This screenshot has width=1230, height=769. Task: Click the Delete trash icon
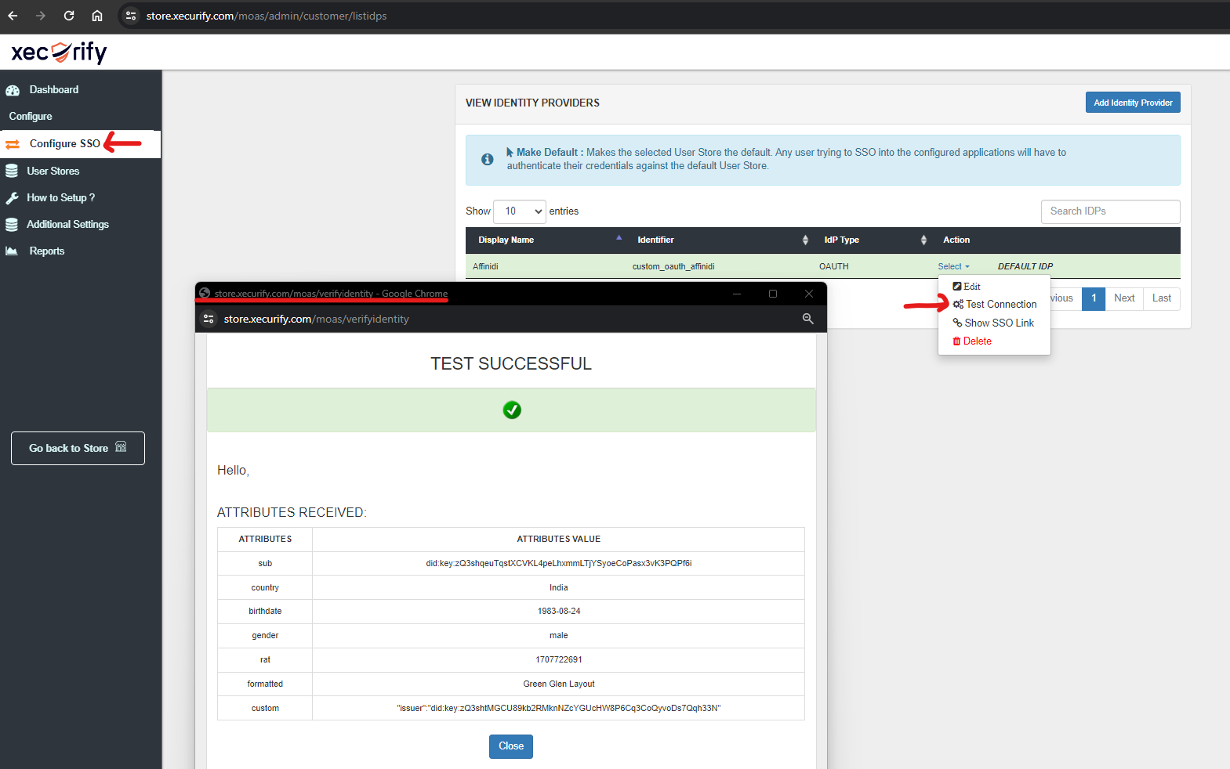click(x=956, y=341)
